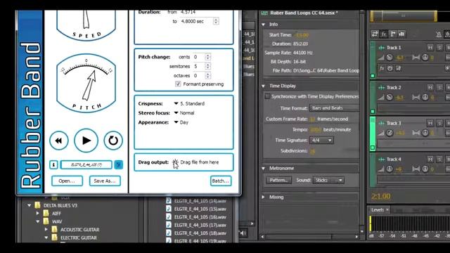This screenshot has width=450, height=253.
Task: Click the Tempo beats/minute value
Action: tap(316, 129)
